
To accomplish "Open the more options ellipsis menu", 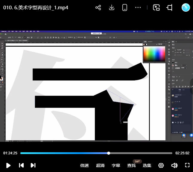I will (138, 7).
